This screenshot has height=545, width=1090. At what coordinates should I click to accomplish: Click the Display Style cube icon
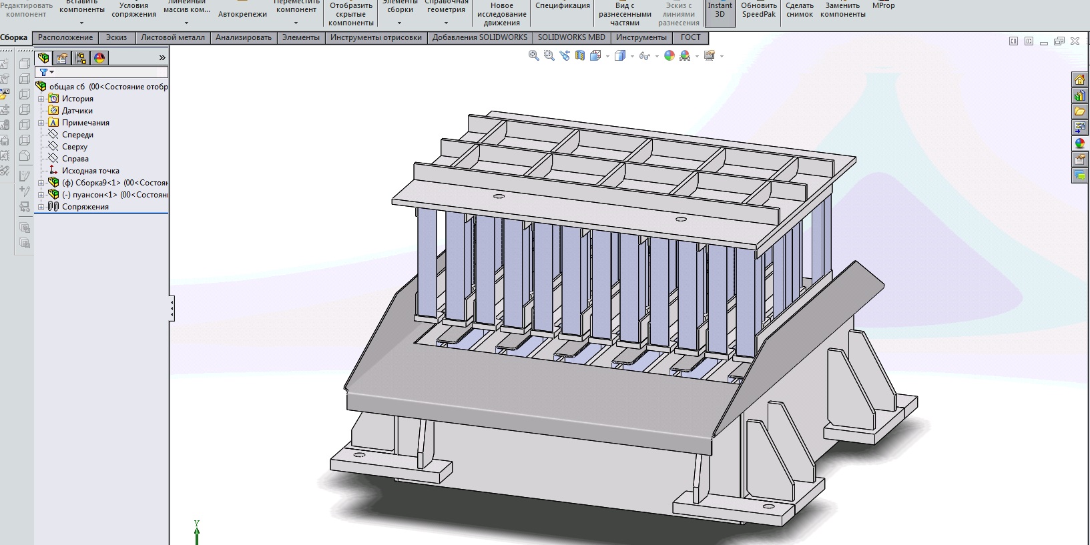619,56
